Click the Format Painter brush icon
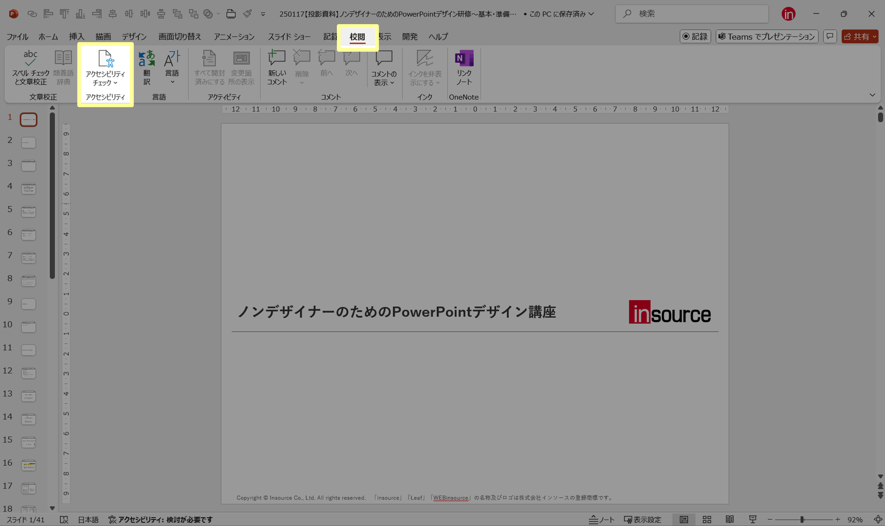Viewport: 885px width, 526px height. coord(247,14)
